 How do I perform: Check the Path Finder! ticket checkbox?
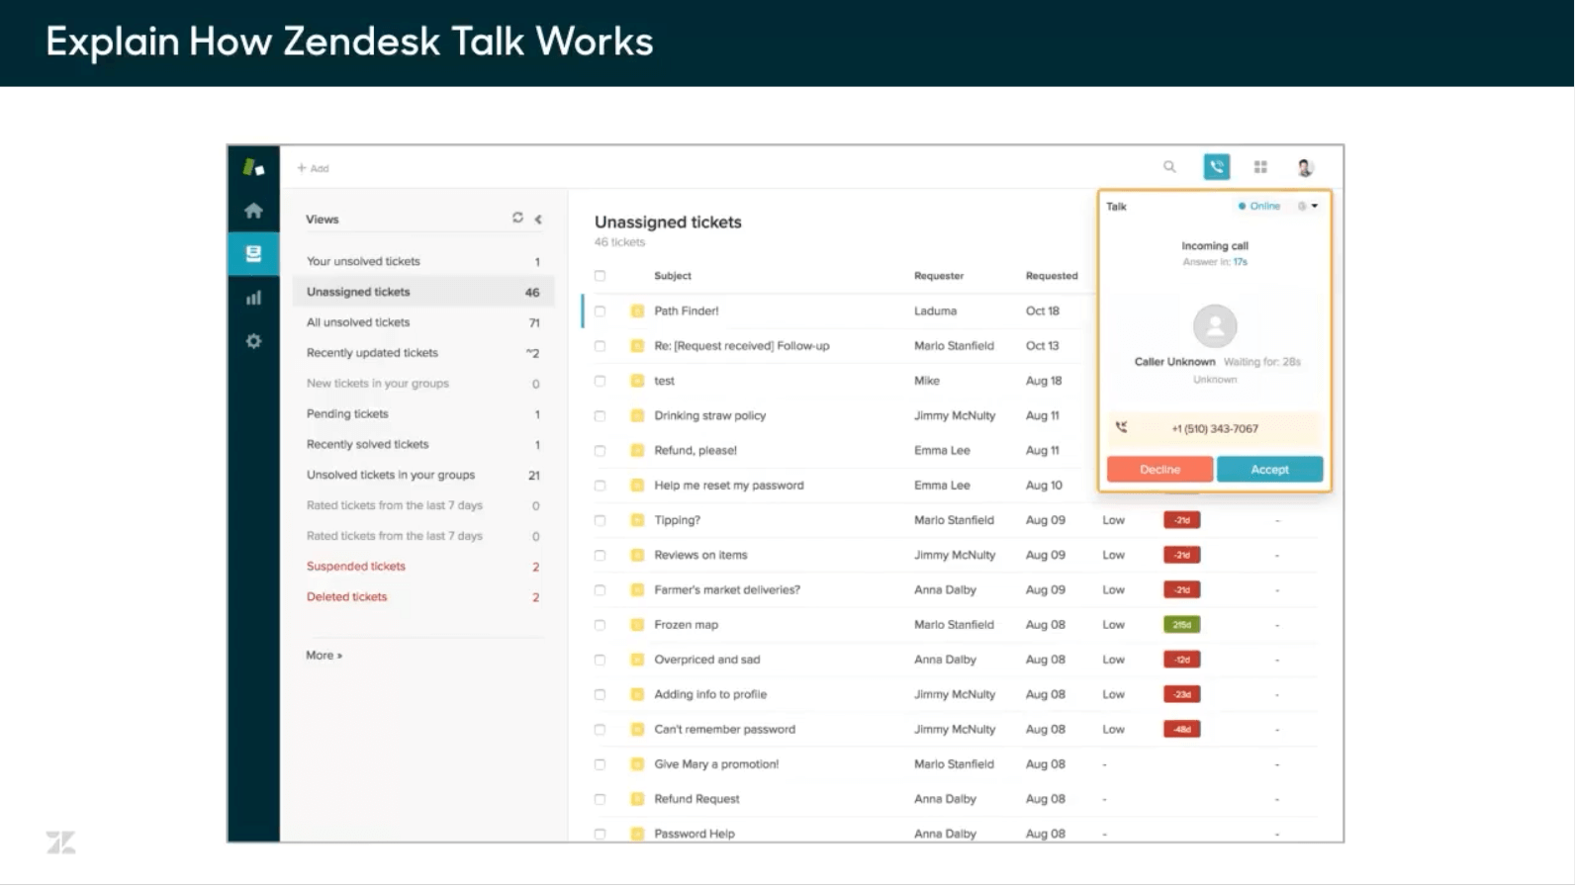pyautogui.click(x=600, y=310)
